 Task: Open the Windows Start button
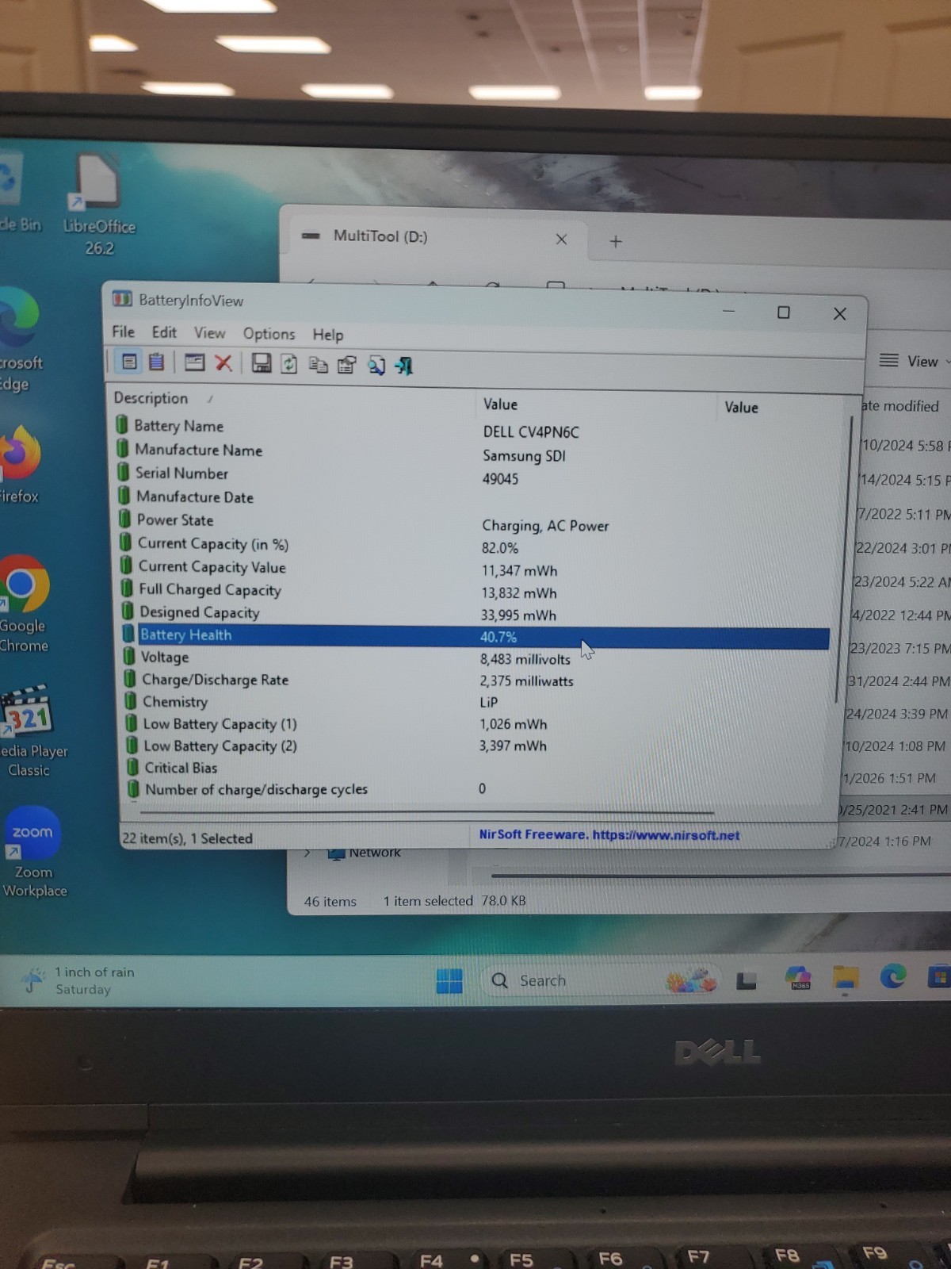pyautogui.click(x=449, y=981)
